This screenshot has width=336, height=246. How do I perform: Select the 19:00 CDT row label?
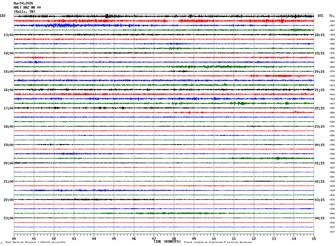click(8, 145)
